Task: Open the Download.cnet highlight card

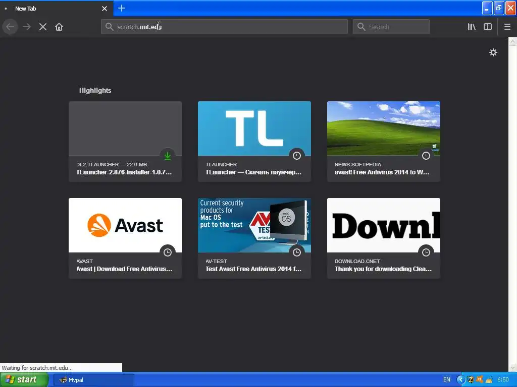Action: [x=384, y=238]
